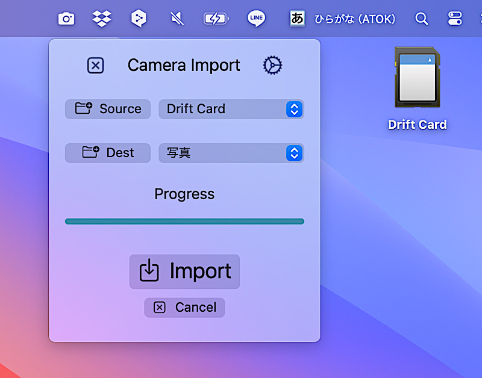Open the Drift Card source dropdown
The image size is (482, 378).
tap(231, 109)
